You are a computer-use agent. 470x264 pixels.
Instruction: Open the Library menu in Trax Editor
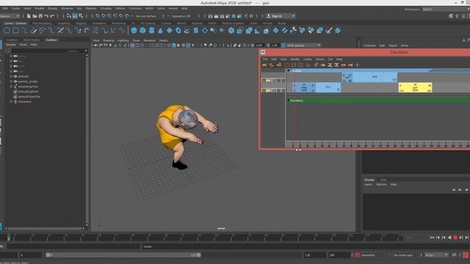click(x=319, y=59)
